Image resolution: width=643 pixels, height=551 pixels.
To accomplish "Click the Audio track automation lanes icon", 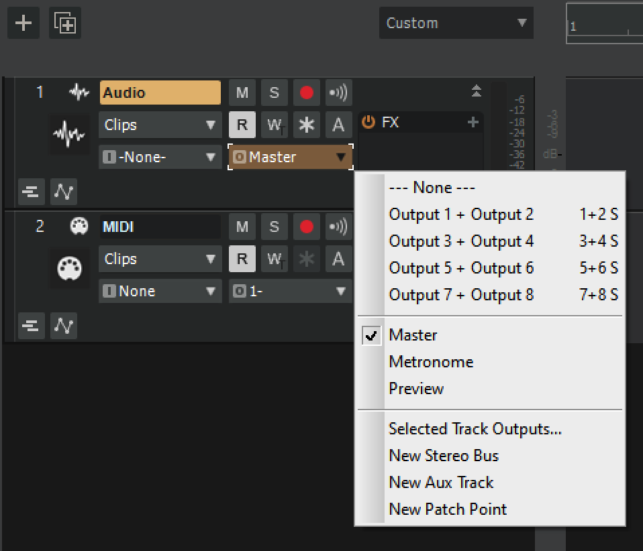I will point(64,191).
